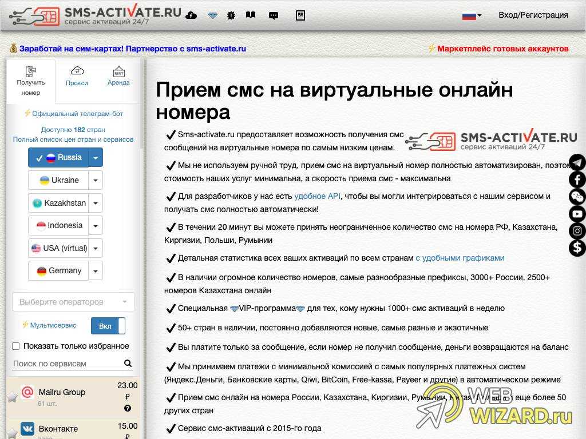Image resolution: width=586 pixels, height=439 pixels.
Task: Check Показать только избранное checkbox
Action: [x=15, y=346]
